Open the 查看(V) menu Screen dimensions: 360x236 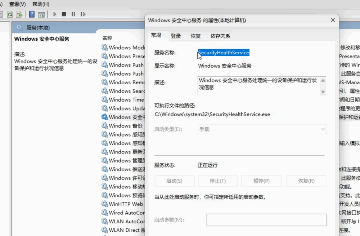[17, 4]
